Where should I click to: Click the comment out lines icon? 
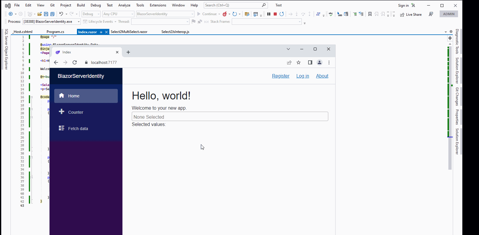[x=355, y=14]
